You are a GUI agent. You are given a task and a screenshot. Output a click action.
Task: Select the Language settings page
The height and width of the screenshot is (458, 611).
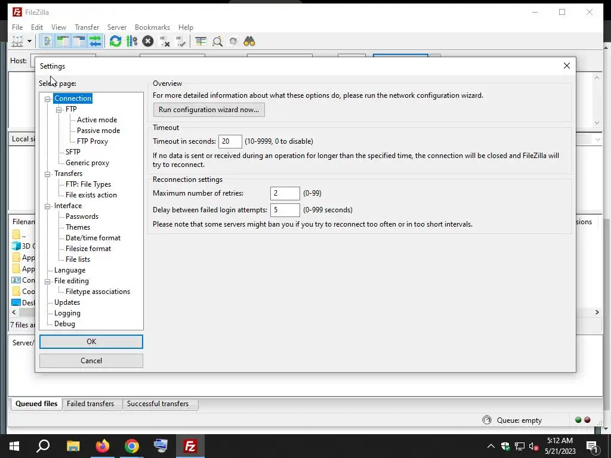point(70,270)
